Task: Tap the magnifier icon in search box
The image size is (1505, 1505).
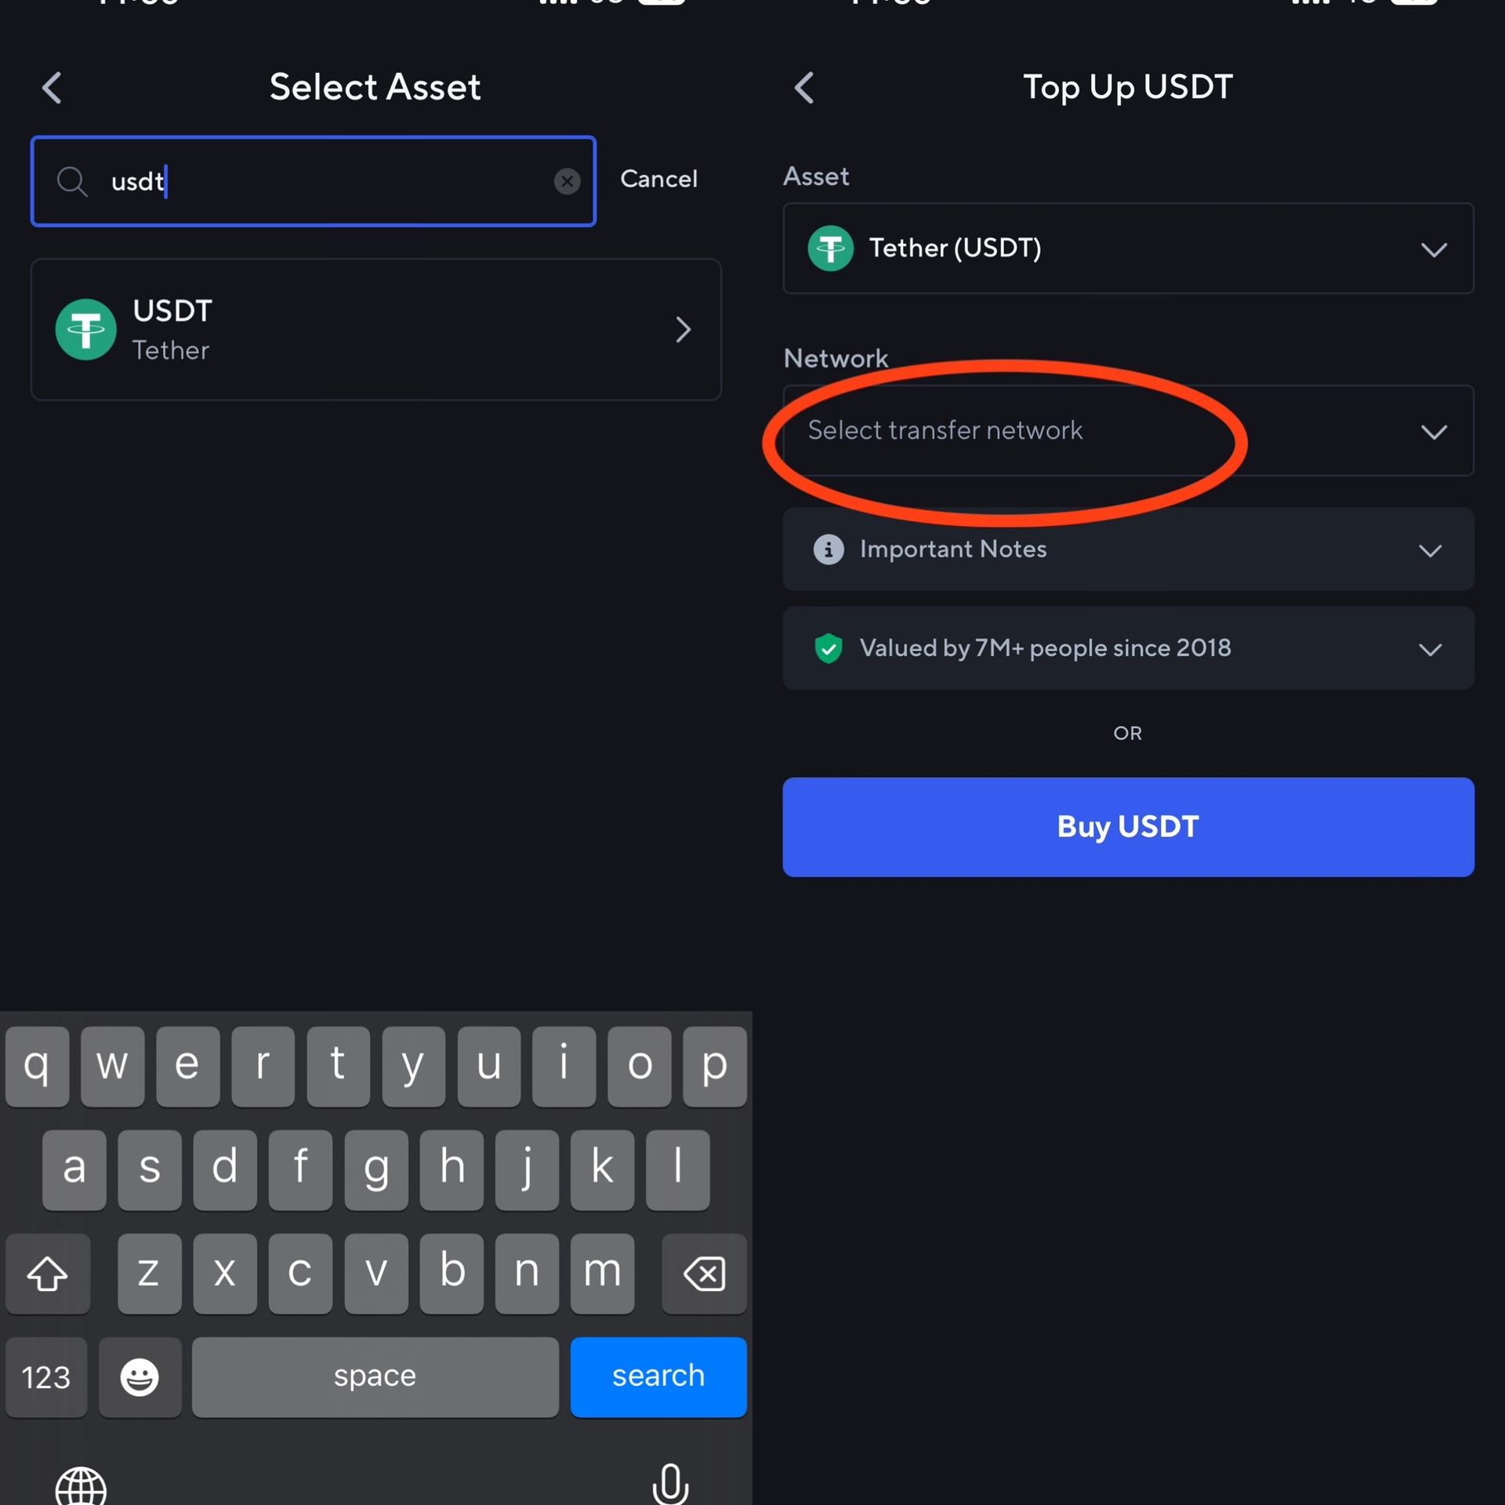Action: [x=72, y=181]
